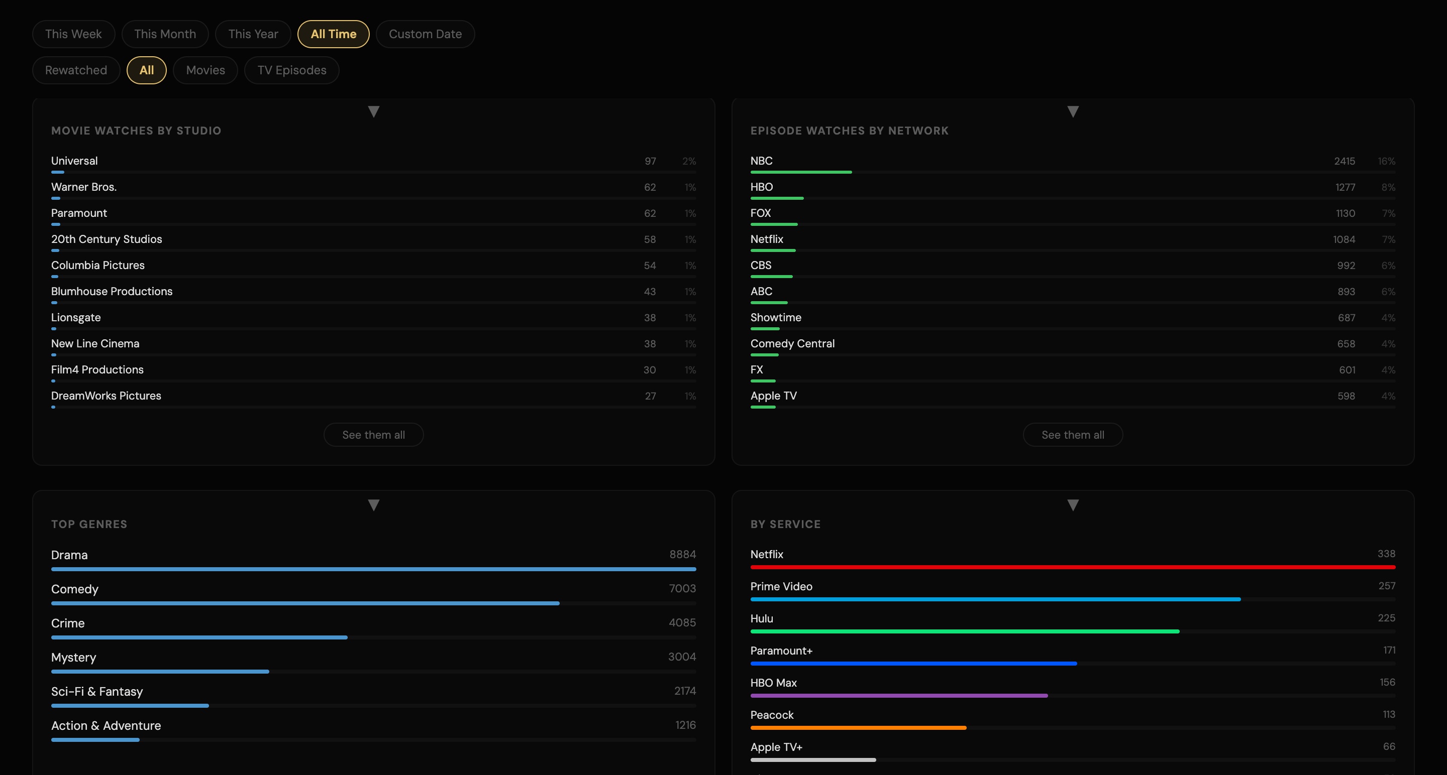The height and width of the screenshot is (775, 1447).
Task: Click the Paramount studio entry
Action: 373,215
